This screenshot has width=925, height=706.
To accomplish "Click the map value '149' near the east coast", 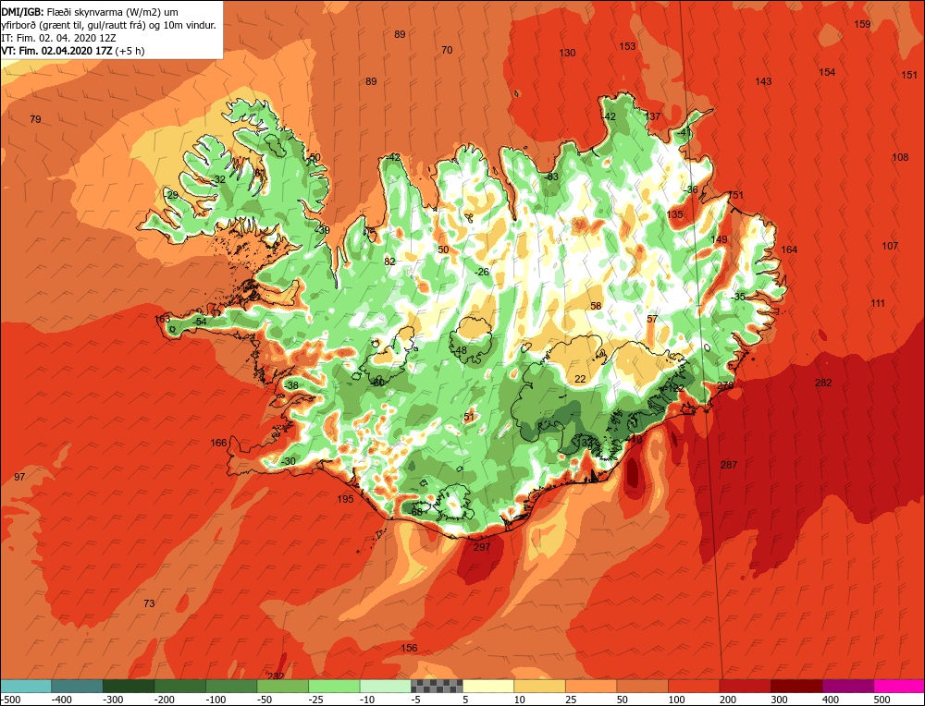I will pos(719,239).
